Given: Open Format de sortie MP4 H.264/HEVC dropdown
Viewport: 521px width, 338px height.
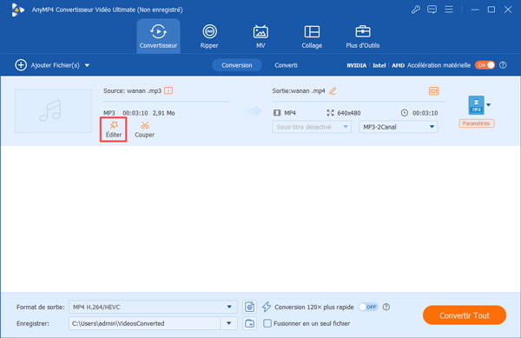Looking at the screenshot, I should click(x=153, y=307).
